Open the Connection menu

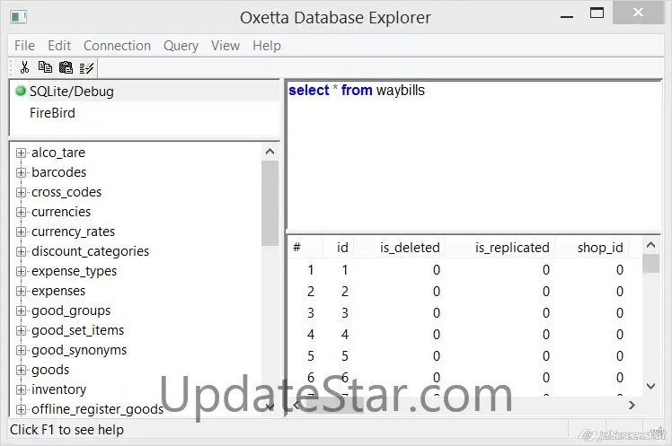click(117, 46)
